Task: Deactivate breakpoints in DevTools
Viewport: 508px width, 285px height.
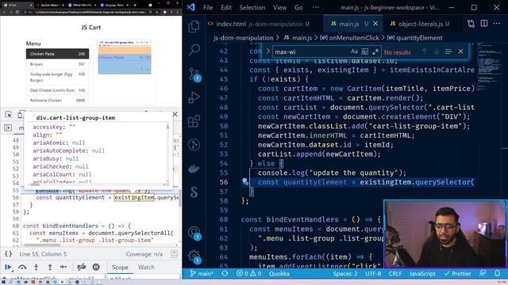Action: point(81,267)
